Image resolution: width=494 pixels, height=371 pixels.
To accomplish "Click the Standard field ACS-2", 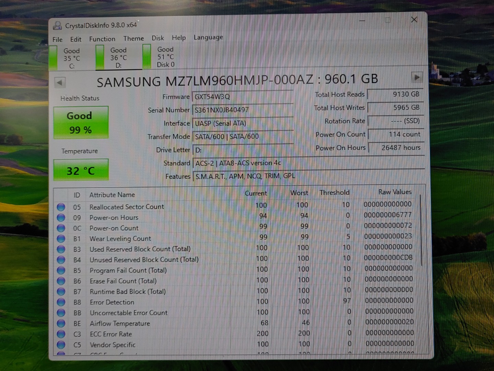I will (309, 163).
